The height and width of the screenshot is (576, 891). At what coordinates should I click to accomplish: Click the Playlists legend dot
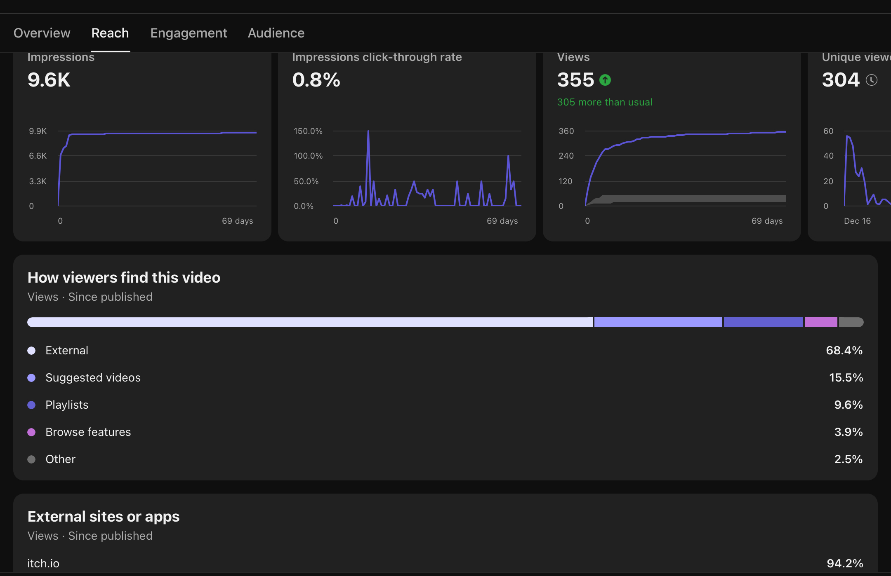[x=31, y=405]
